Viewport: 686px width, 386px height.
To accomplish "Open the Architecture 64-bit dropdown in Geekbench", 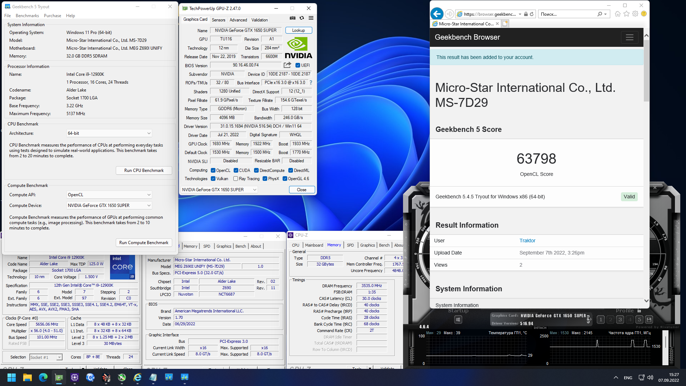I will pyautogui.click(x=109, y=133).
